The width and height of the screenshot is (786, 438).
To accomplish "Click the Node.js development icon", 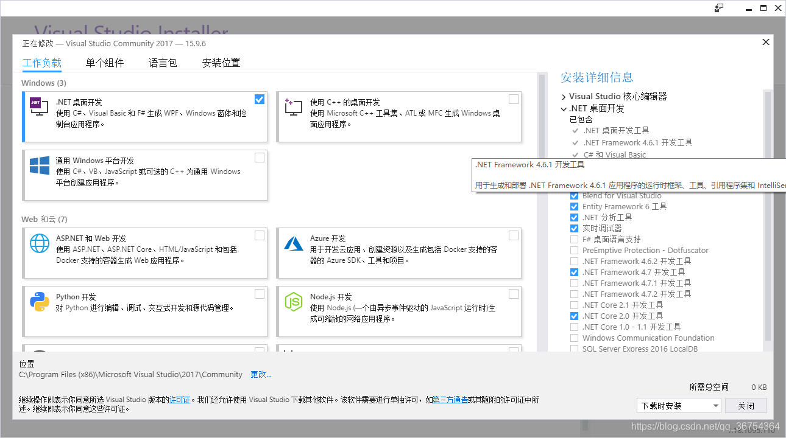I will 294,302.
